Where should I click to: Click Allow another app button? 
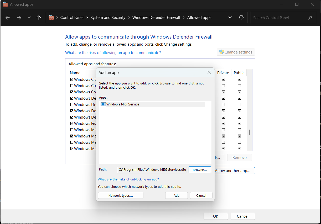(235, 170)
